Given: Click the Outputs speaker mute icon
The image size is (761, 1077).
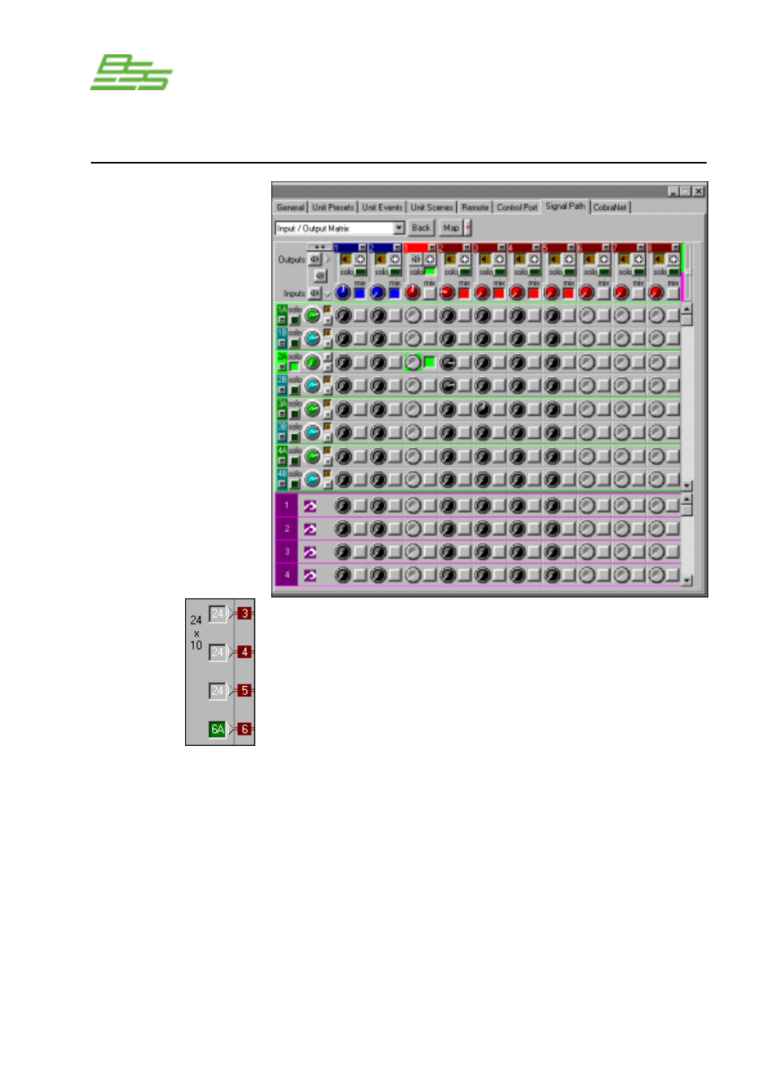Looking at the screenshot, I should (316, 259).
